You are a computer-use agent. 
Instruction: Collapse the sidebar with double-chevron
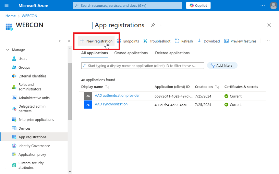point(69,41)
